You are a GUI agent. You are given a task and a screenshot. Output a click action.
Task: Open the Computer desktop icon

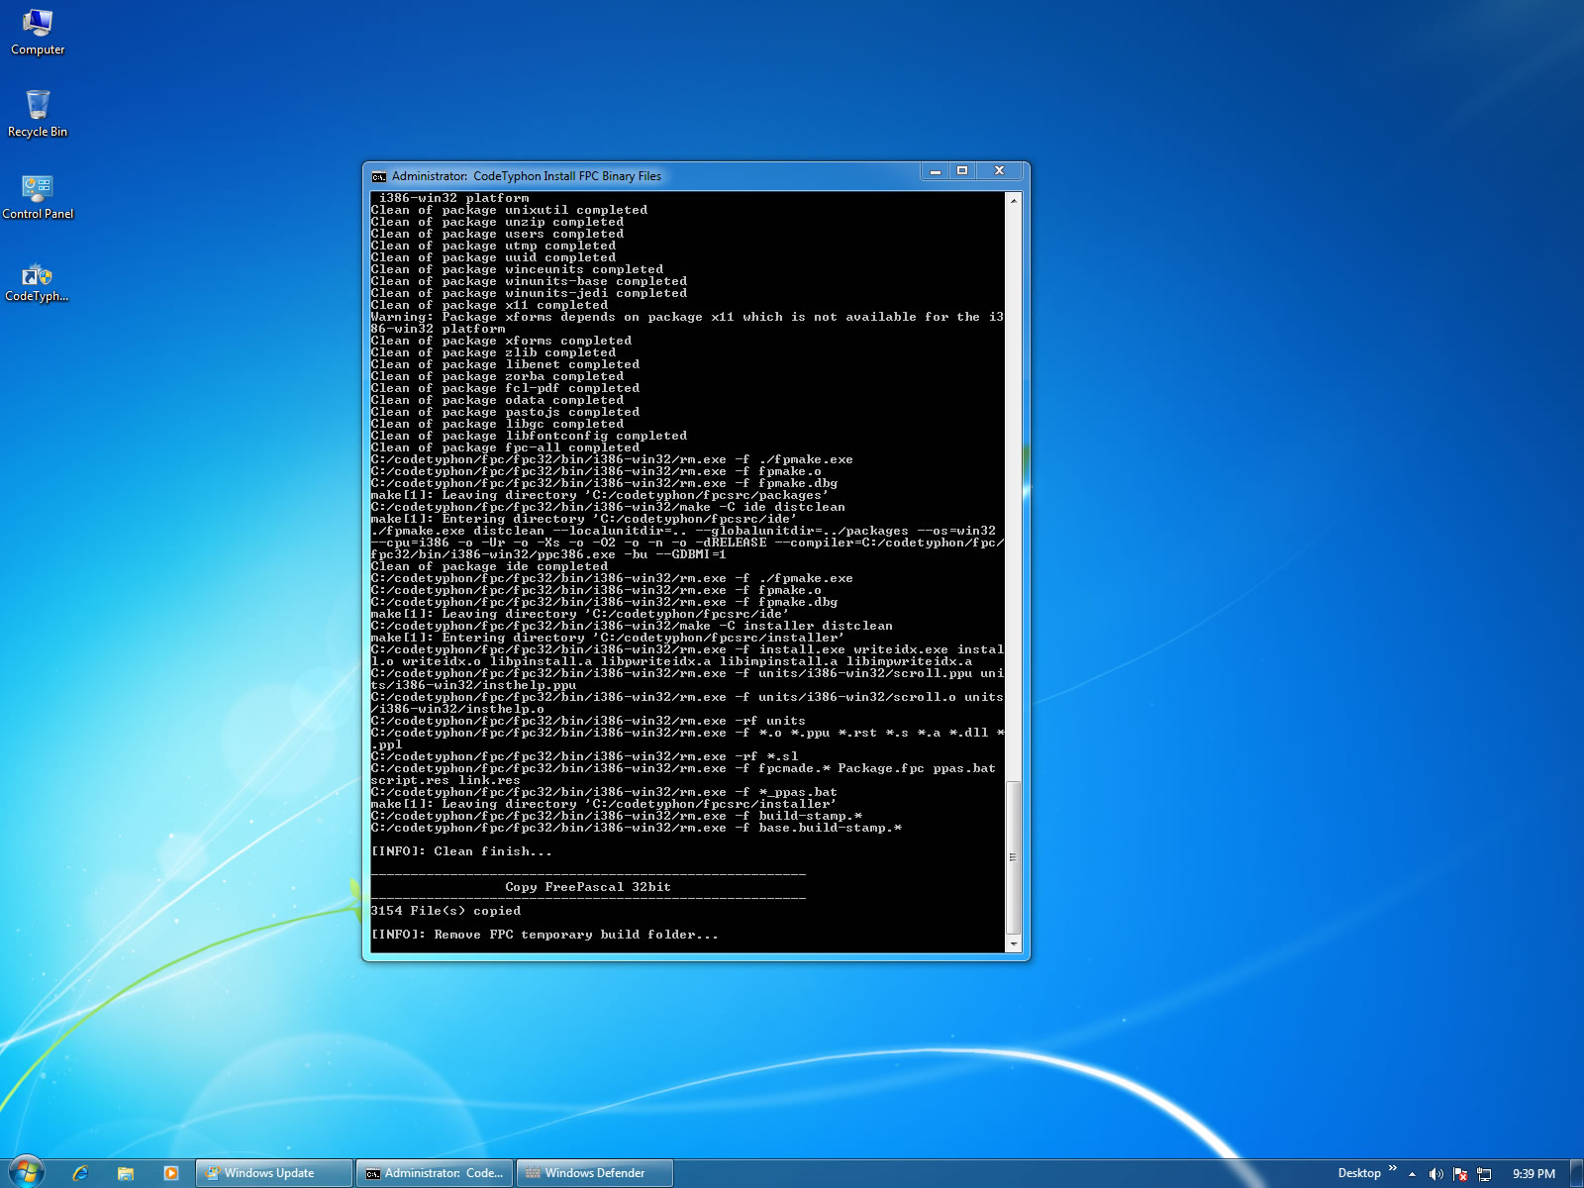38,32
